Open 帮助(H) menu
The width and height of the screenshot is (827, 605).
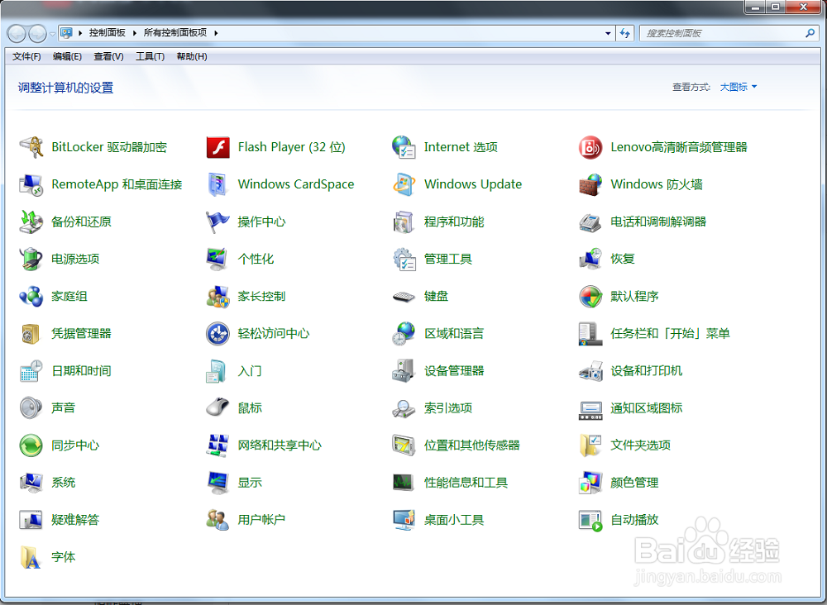coord(192,56)
